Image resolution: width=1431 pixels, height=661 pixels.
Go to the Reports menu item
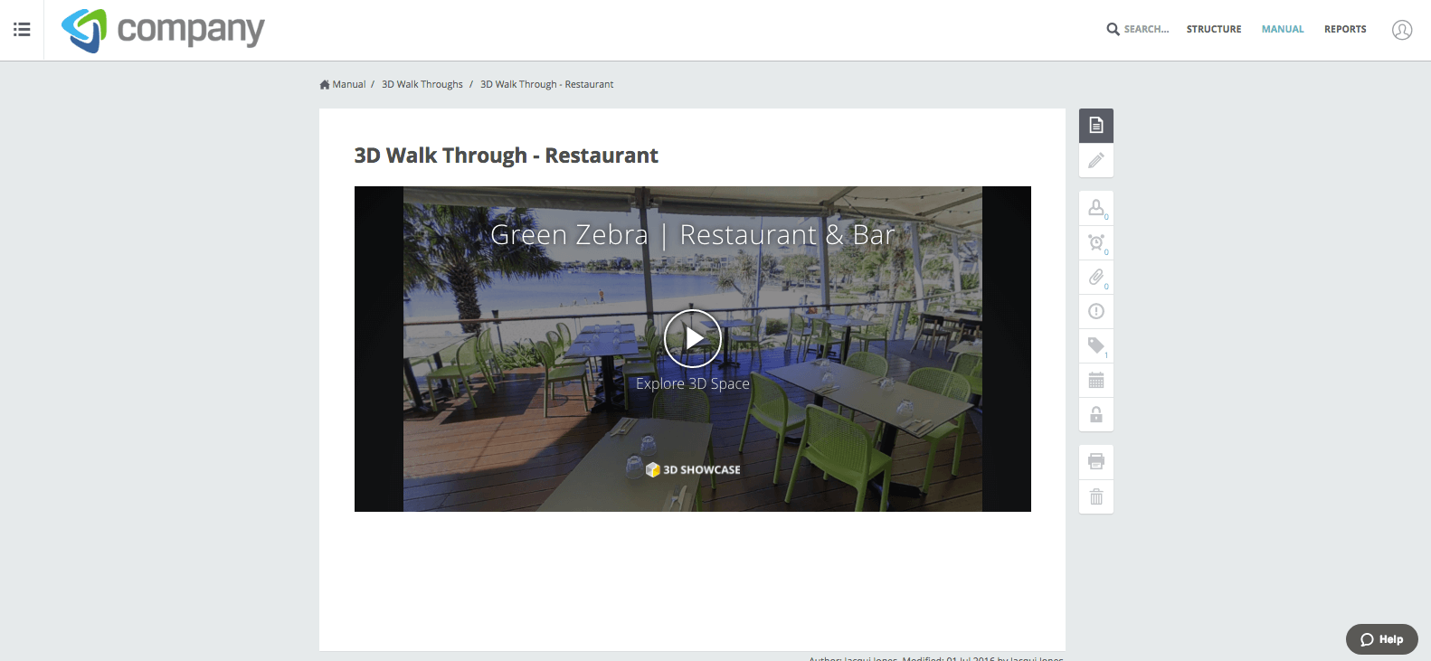pos(1345,30)
